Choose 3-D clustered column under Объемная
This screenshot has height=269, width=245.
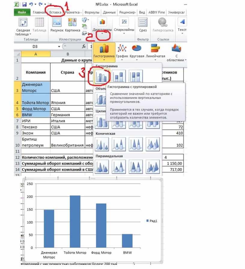100,99
